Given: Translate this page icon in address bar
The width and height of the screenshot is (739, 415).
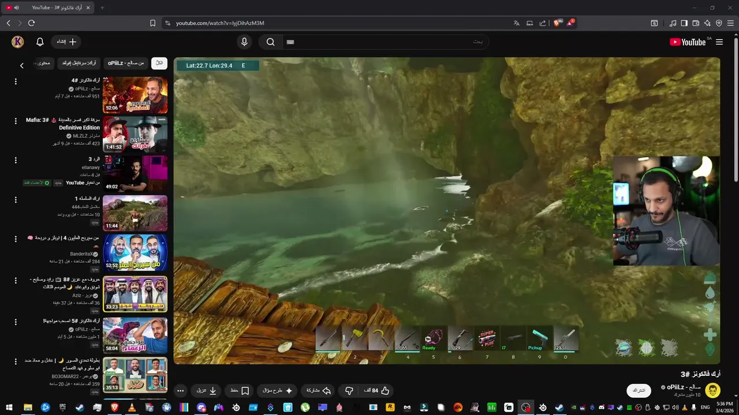Looking at the screenshot, I should [x=516, y=23].
